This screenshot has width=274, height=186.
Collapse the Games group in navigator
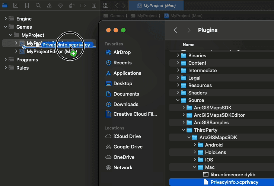[x=6, y=27]
